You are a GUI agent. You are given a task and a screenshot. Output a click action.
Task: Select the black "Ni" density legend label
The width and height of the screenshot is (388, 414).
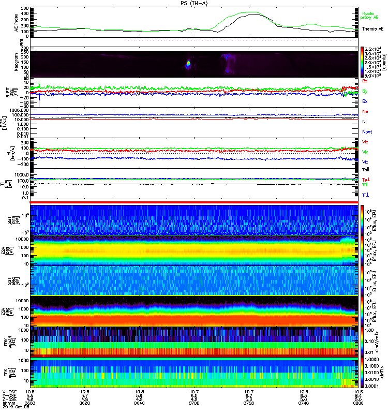coord(365,122)
